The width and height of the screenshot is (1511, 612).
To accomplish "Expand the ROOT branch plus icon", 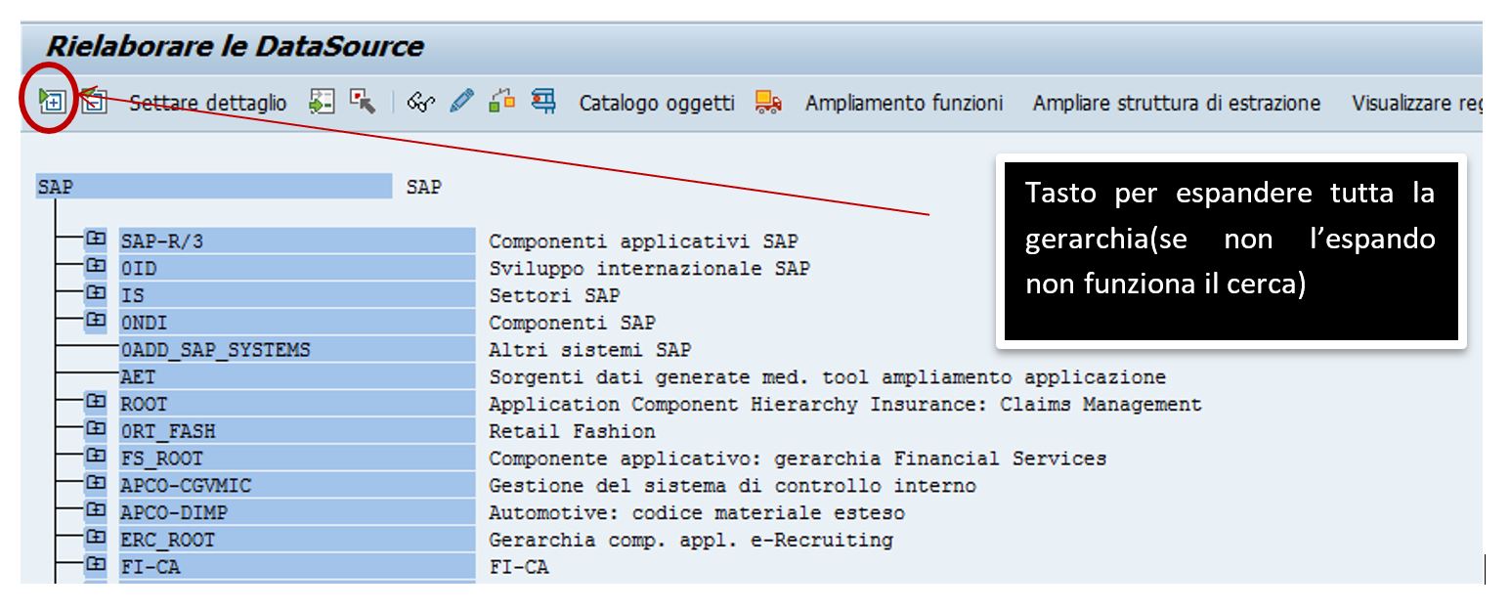I will 95,403.
